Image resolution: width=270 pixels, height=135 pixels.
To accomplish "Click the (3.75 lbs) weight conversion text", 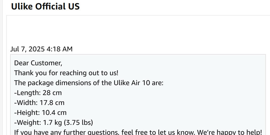I will pos(79,123).
